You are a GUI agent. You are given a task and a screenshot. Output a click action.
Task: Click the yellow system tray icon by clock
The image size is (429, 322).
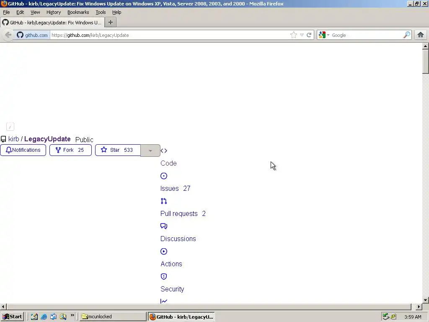394,317
